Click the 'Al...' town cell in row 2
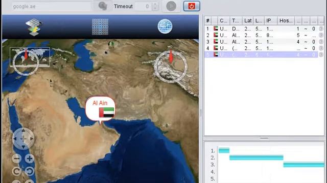327x183 pixels. (x=236, y=35)
